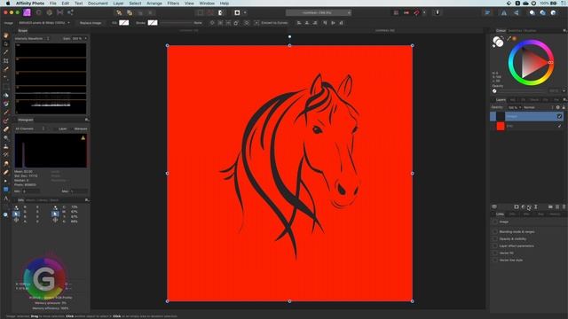Image resolution: width=568 pixels, height=319 pixels.
Task: Select the Colour Picker tool
Action: [6, 52]
